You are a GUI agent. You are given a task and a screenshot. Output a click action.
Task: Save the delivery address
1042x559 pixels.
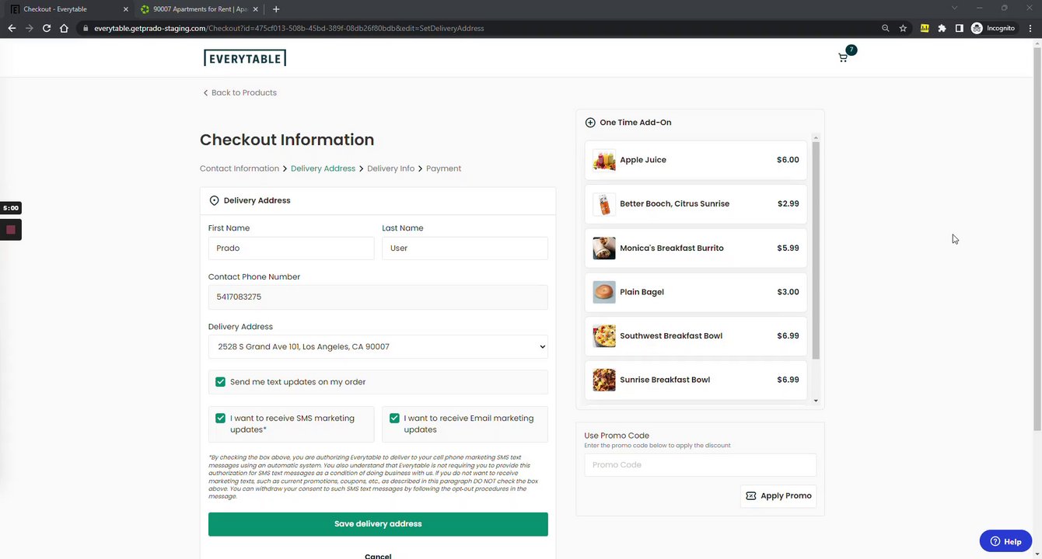378,524
